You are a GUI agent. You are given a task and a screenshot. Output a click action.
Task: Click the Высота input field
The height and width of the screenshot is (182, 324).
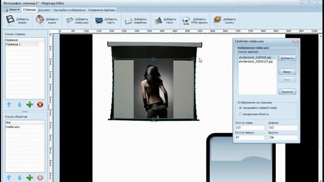tap(282, 137)
